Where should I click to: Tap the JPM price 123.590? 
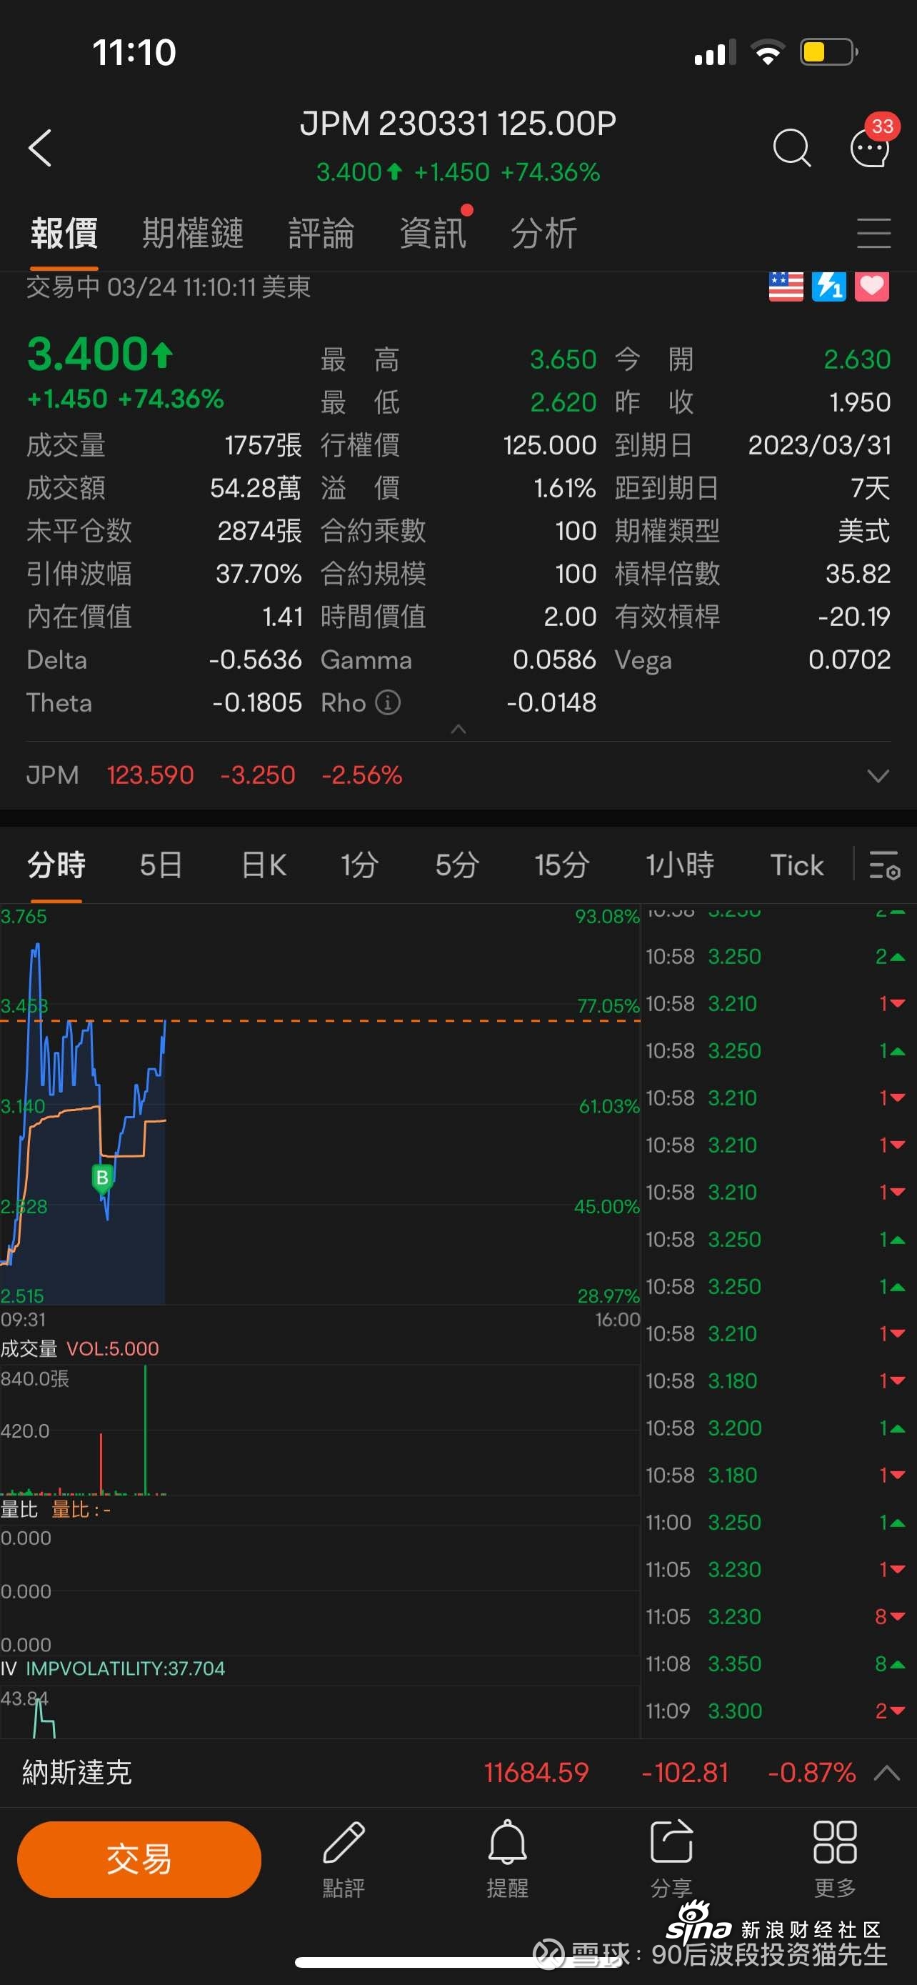150,775
